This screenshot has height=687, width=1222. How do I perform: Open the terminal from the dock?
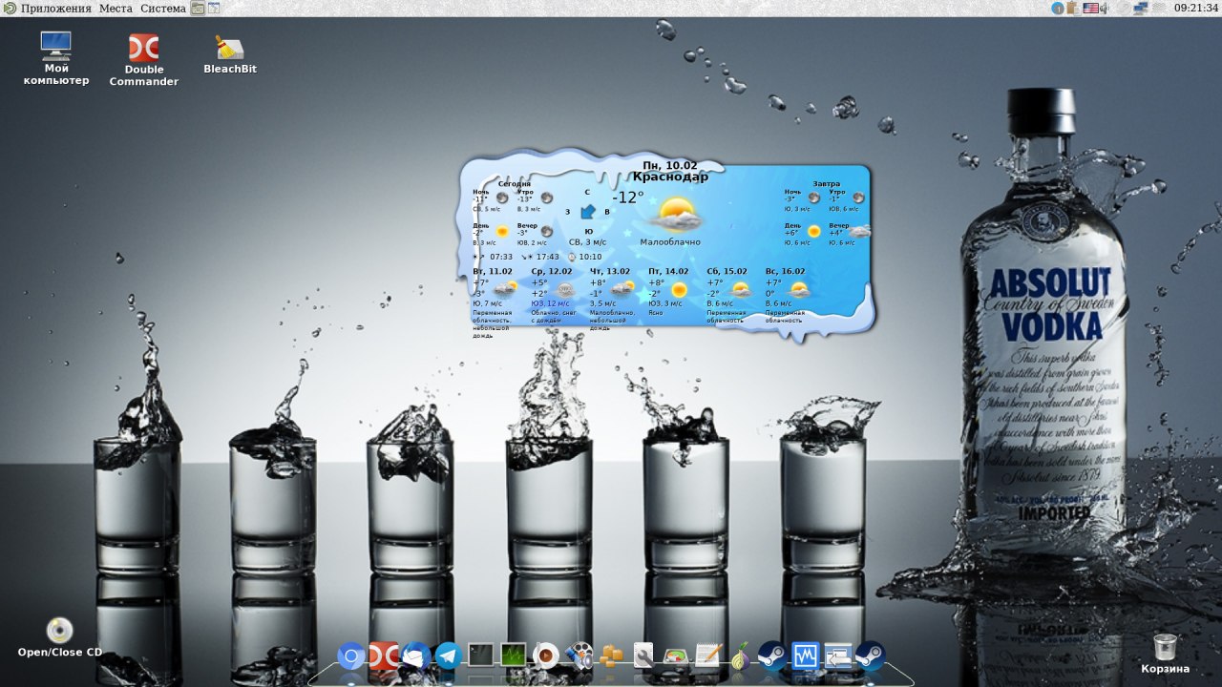(x=481, y=656)
